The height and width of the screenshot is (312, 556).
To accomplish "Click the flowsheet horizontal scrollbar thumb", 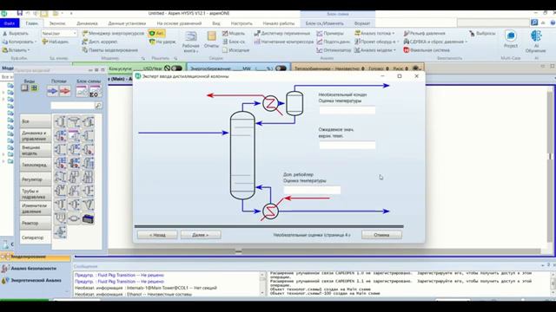I will 239,251.
